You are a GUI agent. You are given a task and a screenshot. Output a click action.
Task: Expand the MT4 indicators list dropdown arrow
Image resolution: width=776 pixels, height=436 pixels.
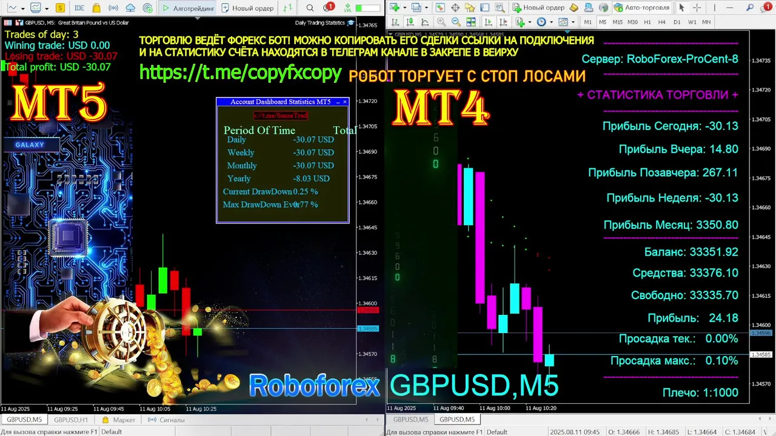pyautogui.click(x=530, y=22)
